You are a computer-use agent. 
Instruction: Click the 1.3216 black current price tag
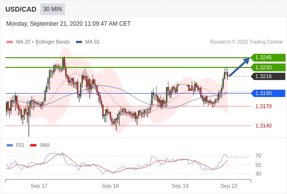coord(268,76)
